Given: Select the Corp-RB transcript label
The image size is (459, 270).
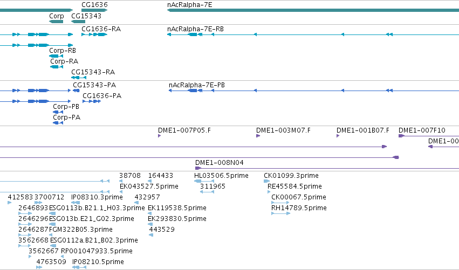Looking at the screenshot, I should coord(63,51).
